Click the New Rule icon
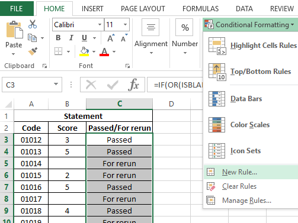 coord(210,172)
